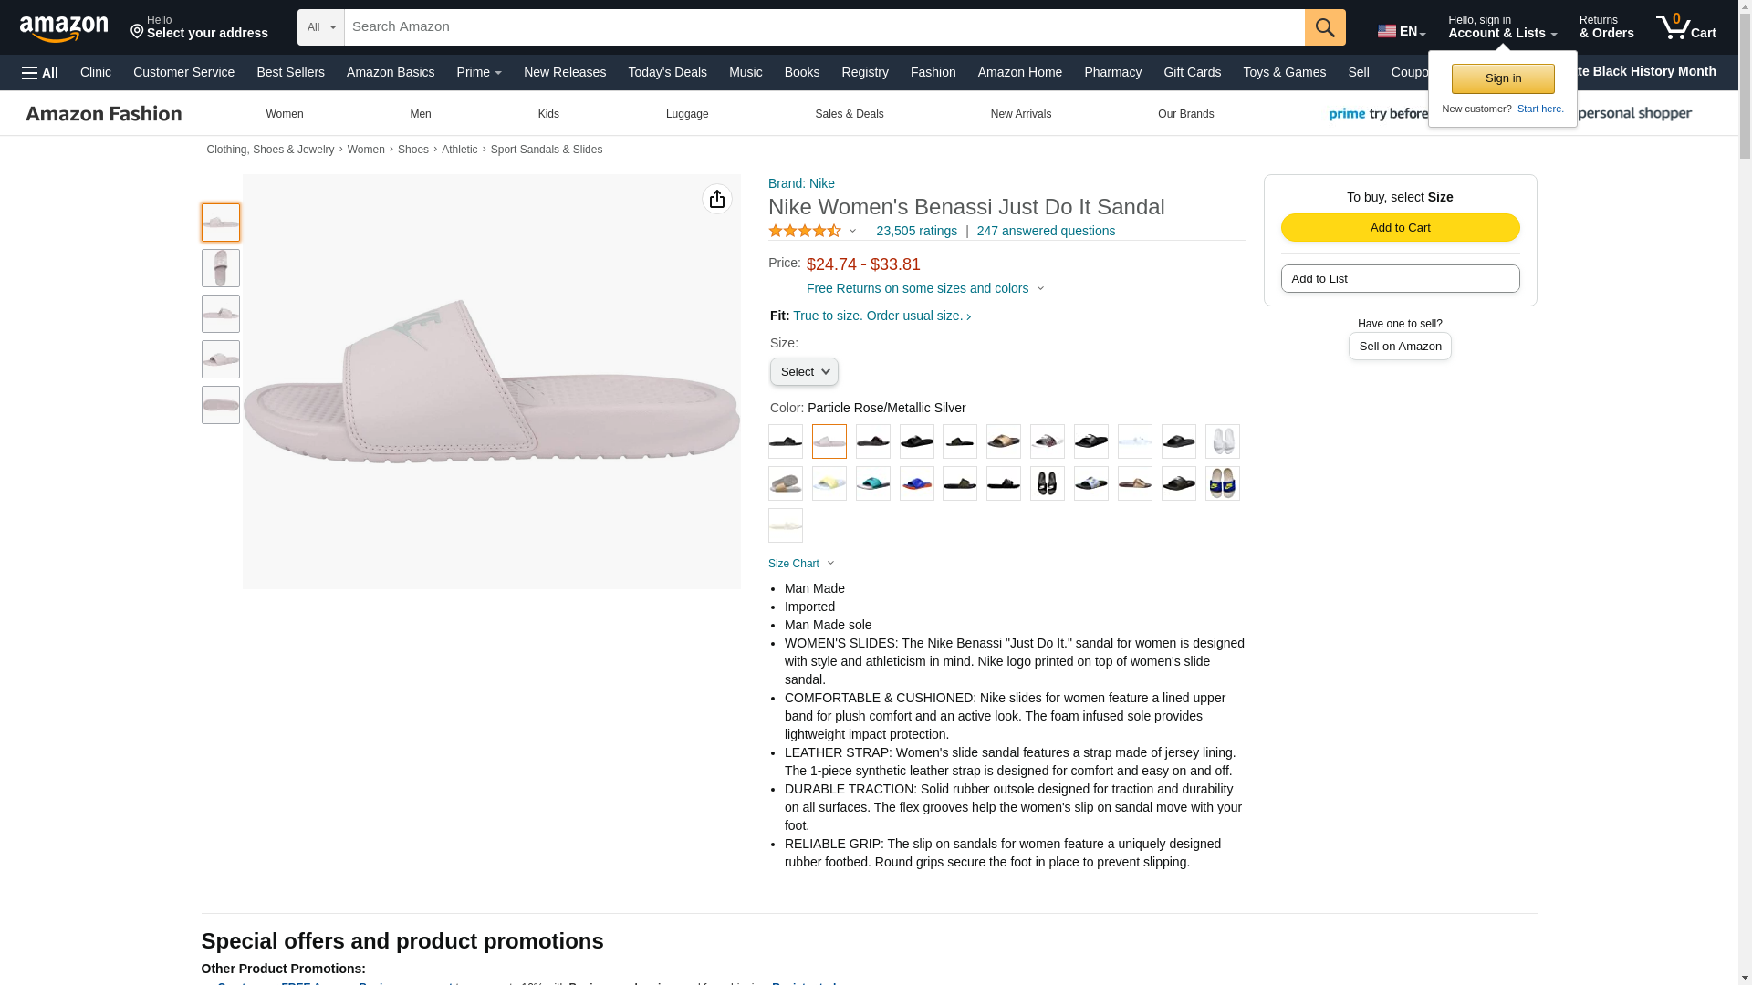The image size is (1752, 985).
Task: Click the Add to List button
Action: [x=1400, y=279]
